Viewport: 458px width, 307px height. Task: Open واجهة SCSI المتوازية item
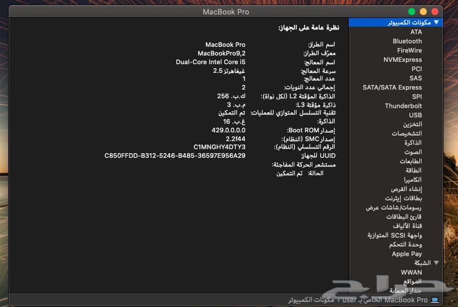[394, 235]
